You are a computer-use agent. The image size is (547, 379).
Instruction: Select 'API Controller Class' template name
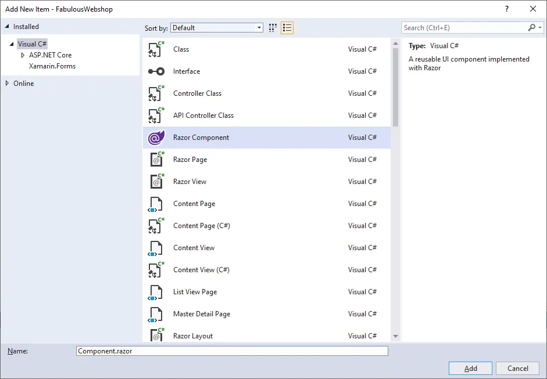click(x=203, y=115)
